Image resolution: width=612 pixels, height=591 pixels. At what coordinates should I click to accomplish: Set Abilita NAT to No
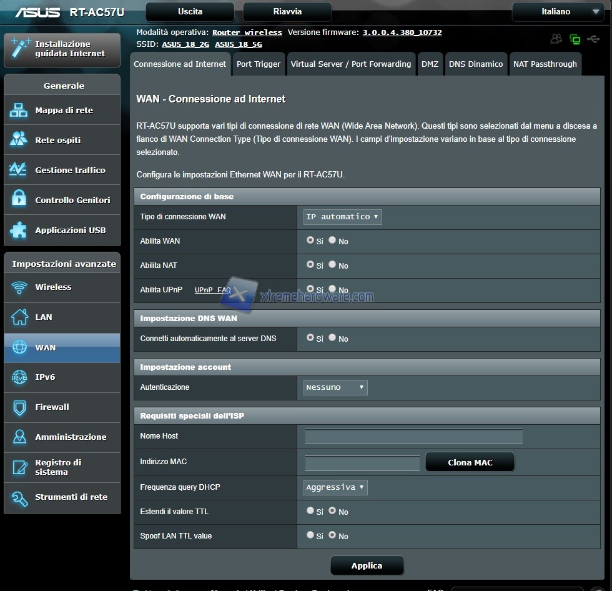332,265
